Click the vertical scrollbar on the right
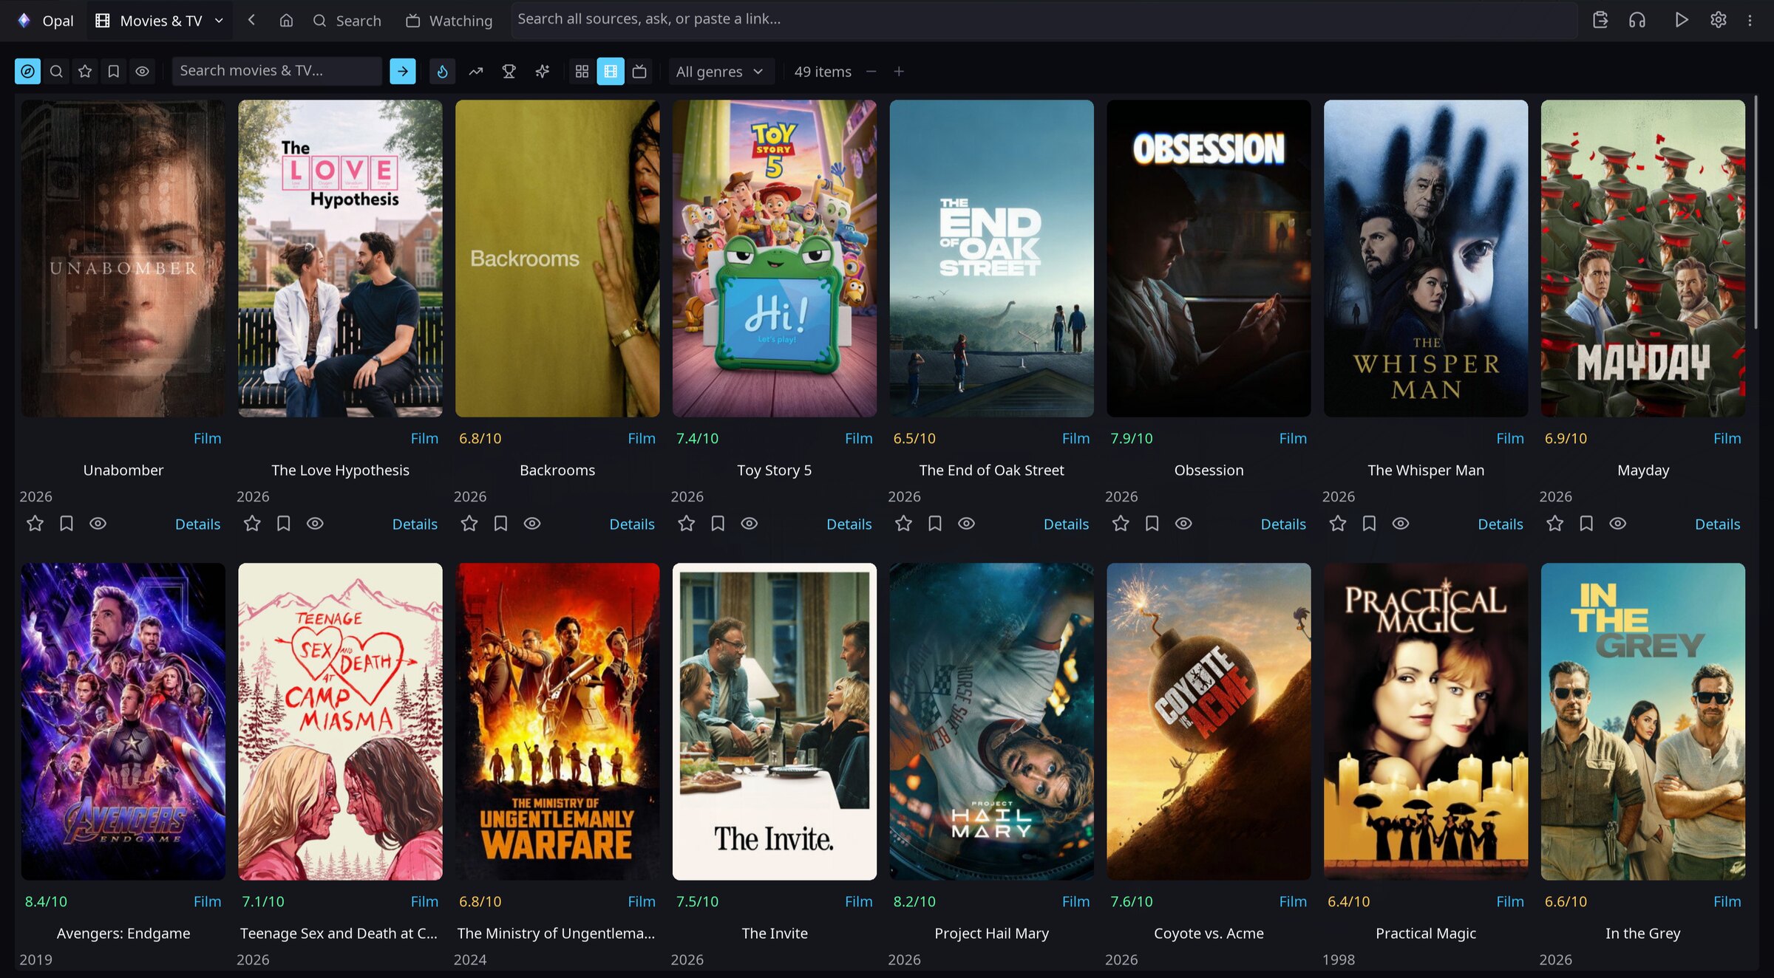Viewport: 1774px width, 978px height. [1756, 213]
